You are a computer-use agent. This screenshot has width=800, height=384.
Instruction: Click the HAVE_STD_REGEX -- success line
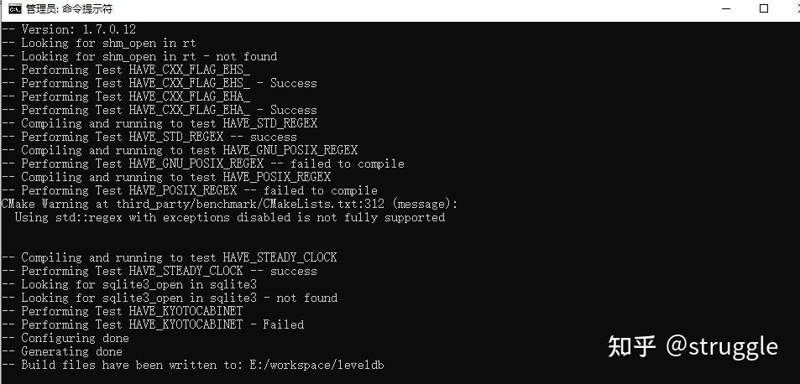149,137
